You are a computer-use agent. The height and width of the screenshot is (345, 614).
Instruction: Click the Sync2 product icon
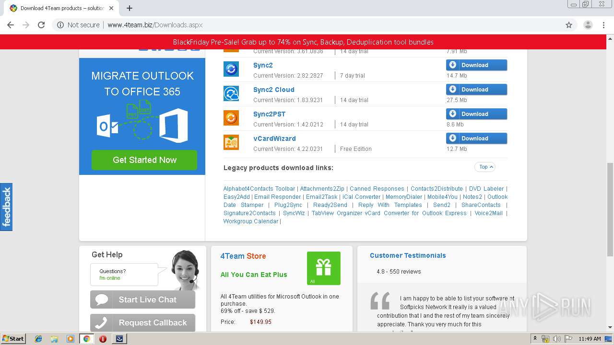point(231,69)
